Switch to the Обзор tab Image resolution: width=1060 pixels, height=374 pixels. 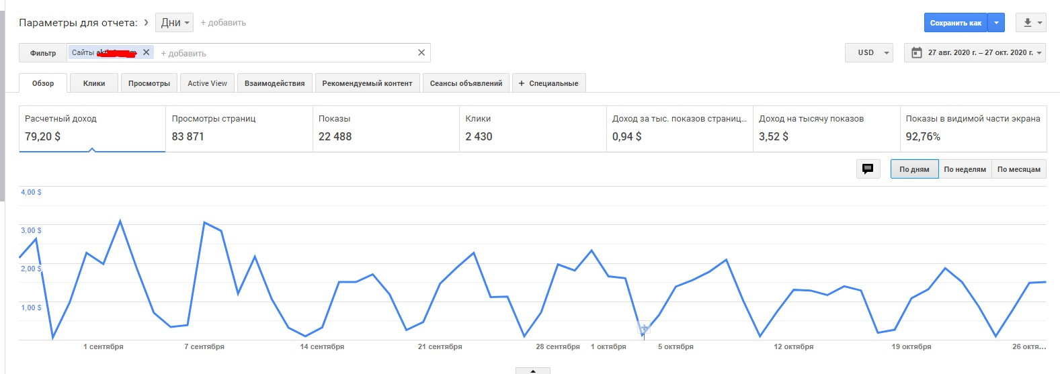click(43, 83)
